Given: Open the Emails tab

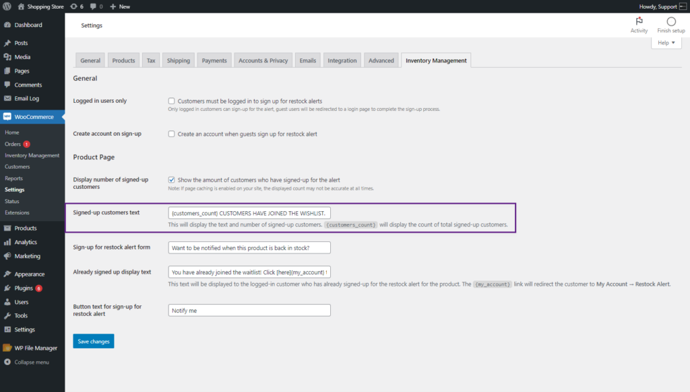Looking at the screenshot, I should (x=307, y=61).
